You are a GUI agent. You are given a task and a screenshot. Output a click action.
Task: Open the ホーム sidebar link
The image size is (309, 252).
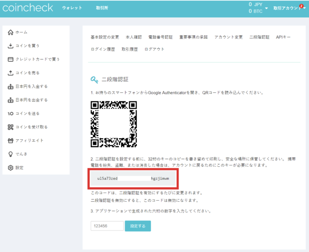[22, 32]
